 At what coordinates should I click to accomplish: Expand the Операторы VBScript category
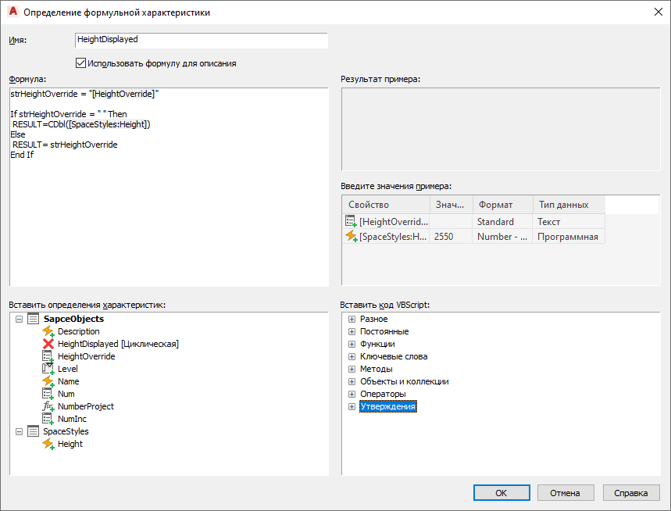(352, 394)
